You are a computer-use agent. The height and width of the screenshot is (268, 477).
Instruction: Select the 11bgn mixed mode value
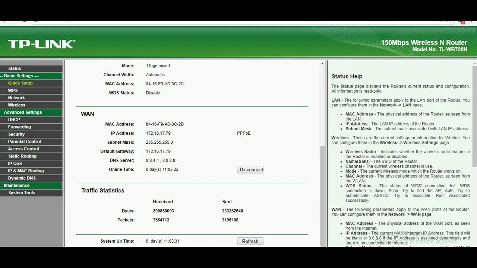coord(158,66)
